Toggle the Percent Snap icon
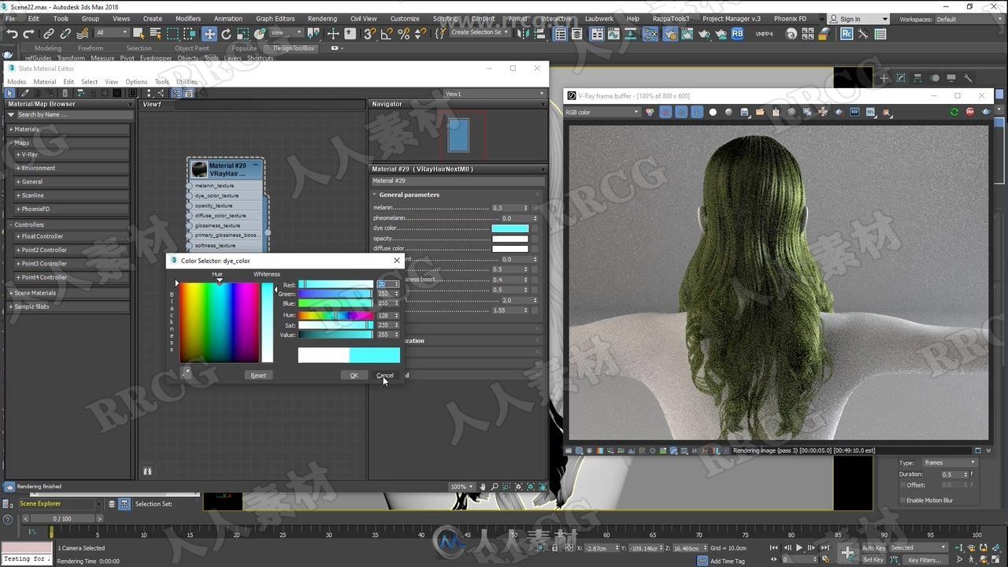This screenshot has width=1008, height=567. 404,34
